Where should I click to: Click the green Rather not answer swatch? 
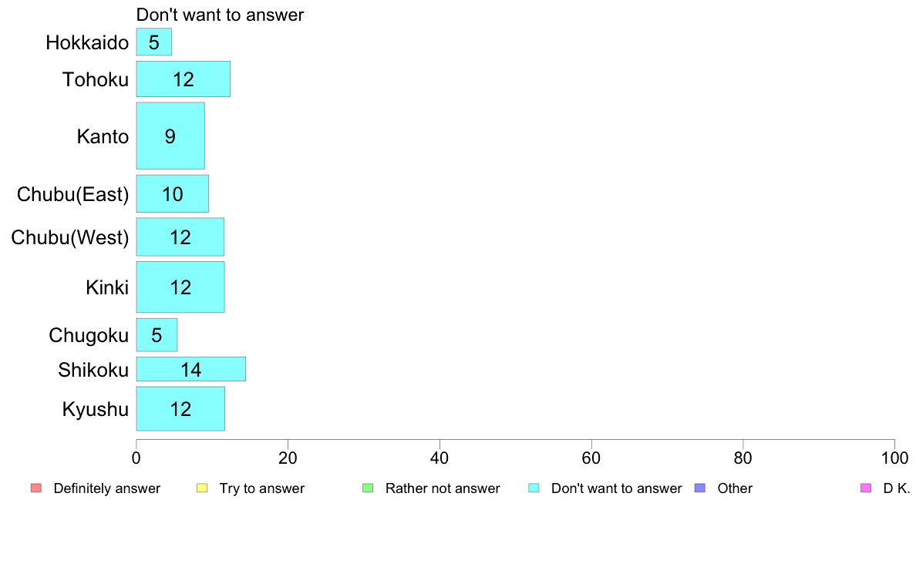click(368, 488)
